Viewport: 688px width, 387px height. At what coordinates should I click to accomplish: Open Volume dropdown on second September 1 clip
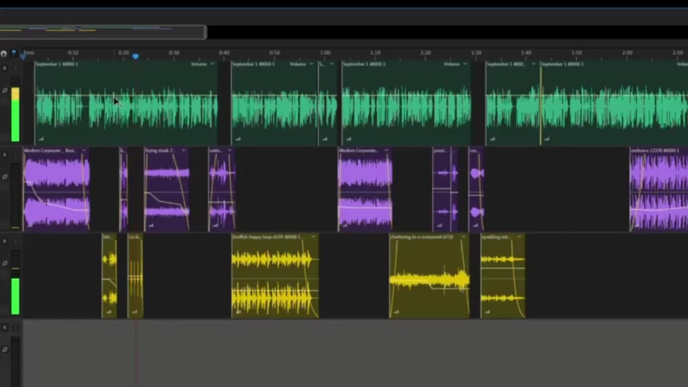[x=301, y=64]
